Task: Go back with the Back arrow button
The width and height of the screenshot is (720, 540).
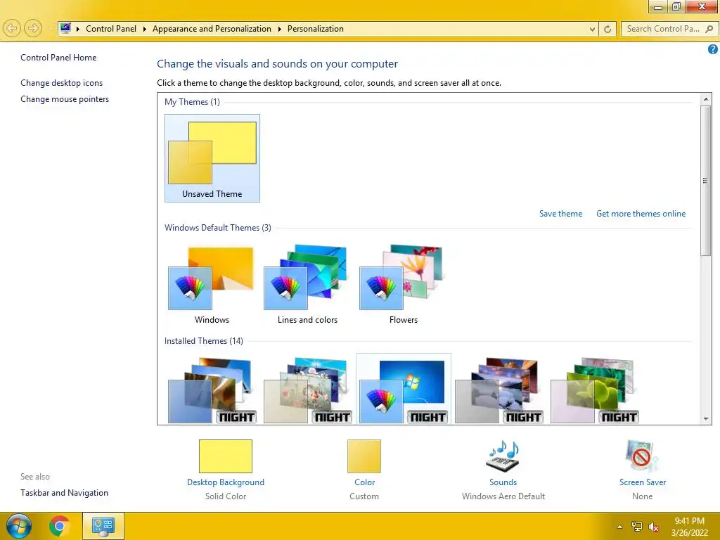Action: coord(13,28)
